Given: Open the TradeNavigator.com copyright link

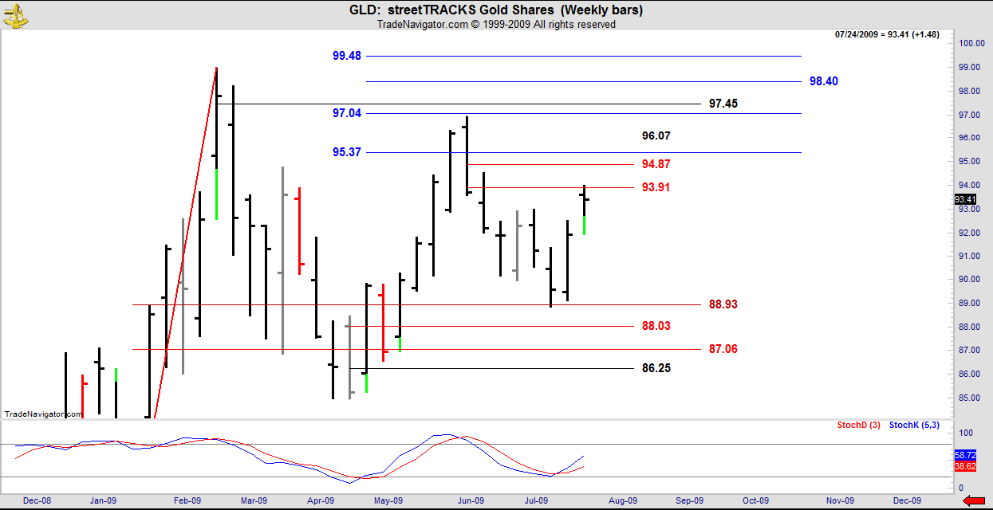Looking at the screenshot, I should (495, 25).
